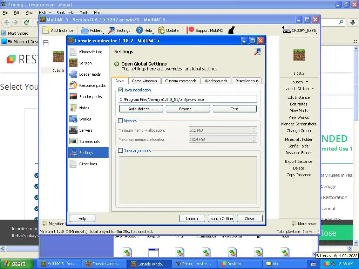
Task: Click the 1.18.2 instance icon in side panel
Action: pyautogui.click(x=299, y=55)
